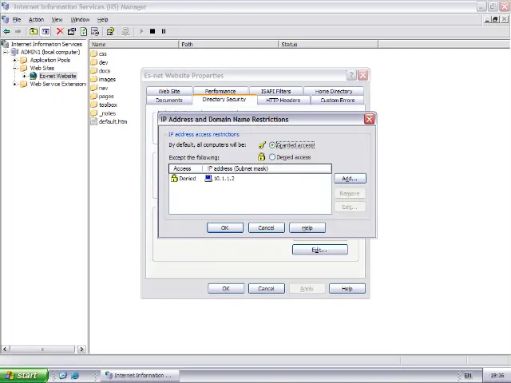Click Cancel in IP restrictions dialog
511x383 pixels.
266,227
